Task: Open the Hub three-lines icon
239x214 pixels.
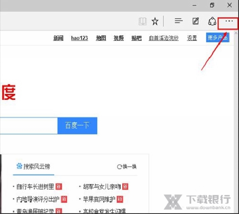Action: tap(178, 21)
